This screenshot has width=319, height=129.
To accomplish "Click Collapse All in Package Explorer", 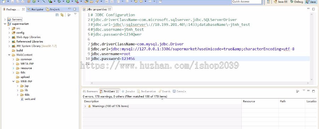I will pyautogui.click(x=57, y=15).
